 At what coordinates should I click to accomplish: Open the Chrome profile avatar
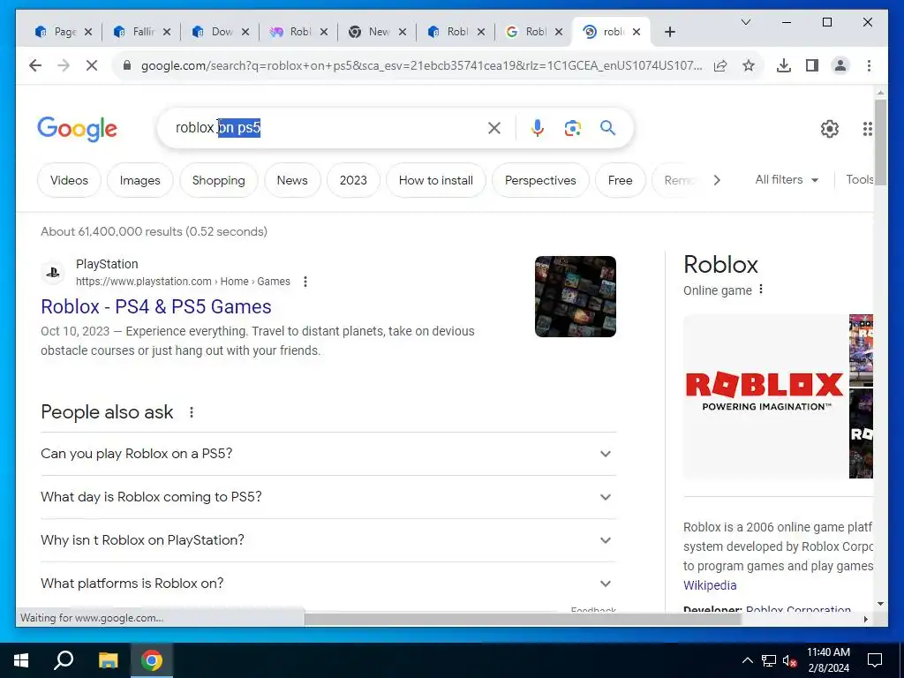click(x=840, y=65)
